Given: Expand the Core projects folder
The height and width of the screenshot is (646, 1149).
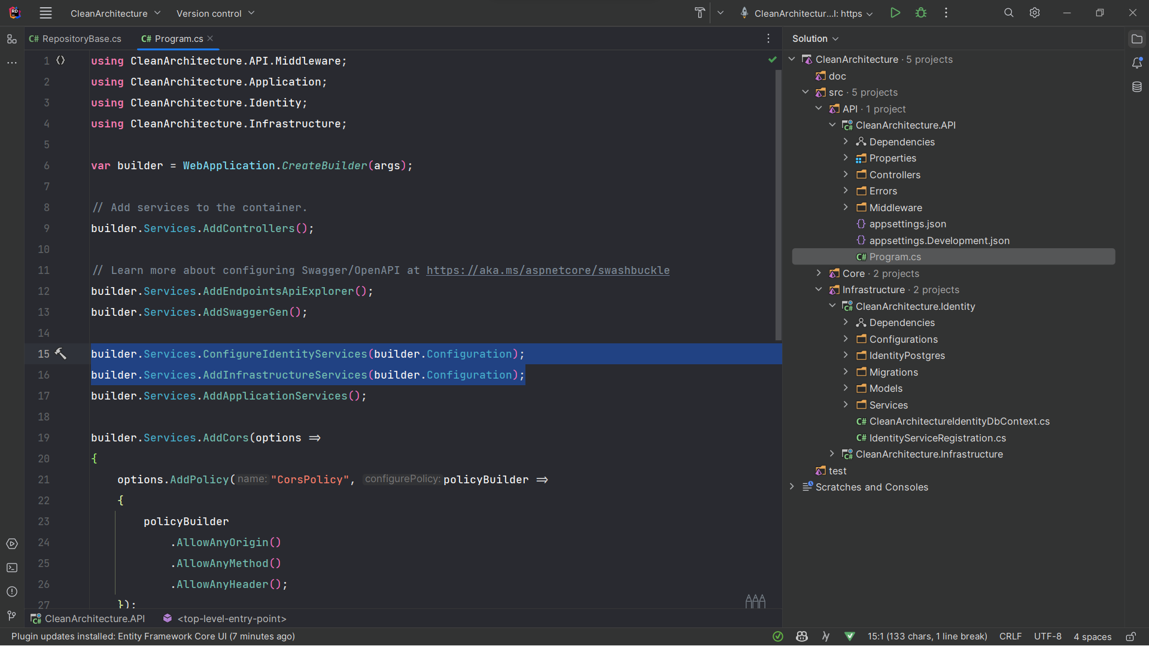Looking at the screenshot, I should coord(819,273).
